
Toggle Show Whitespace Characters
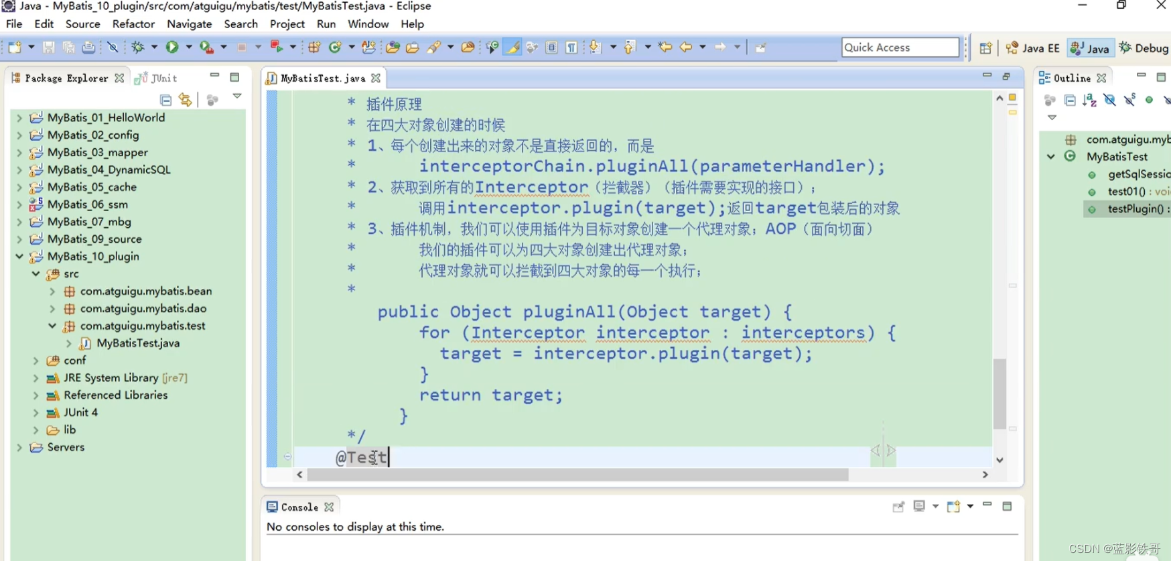pyautogui.click(x=571, y=47)
